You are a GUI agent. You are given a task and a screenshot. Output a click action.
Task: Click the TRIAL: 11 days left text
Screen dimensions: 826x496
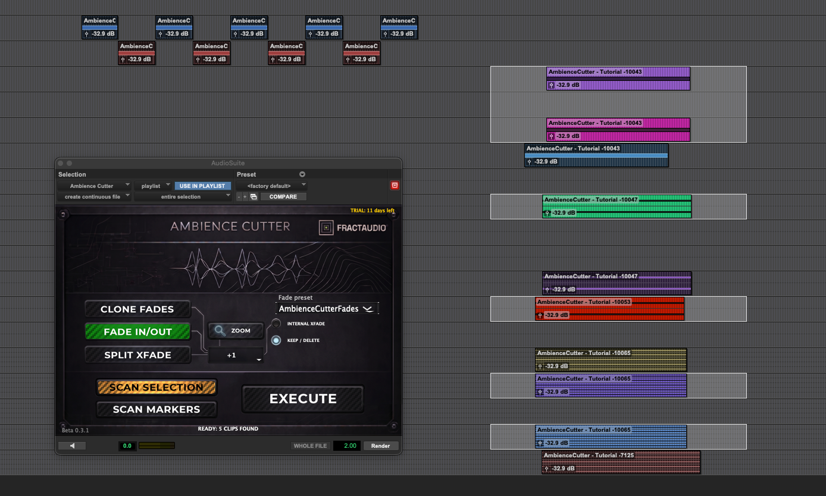click(x=373, y=211)
